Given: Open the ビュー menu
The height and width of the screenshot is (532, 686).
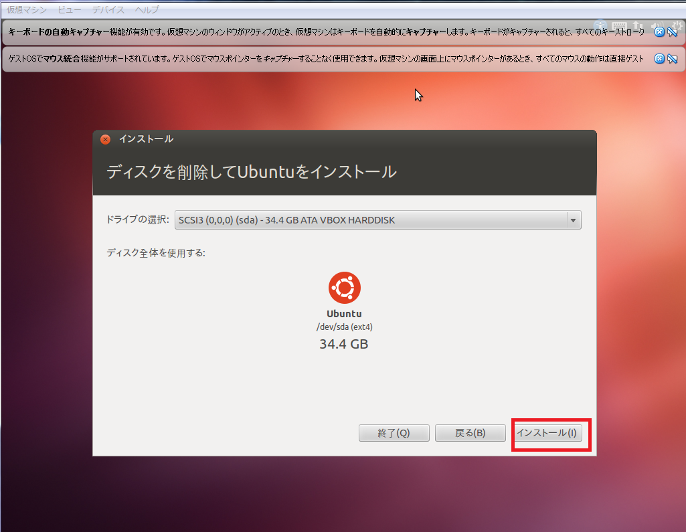Looking at the screenshot, I should tap(70, 10).
